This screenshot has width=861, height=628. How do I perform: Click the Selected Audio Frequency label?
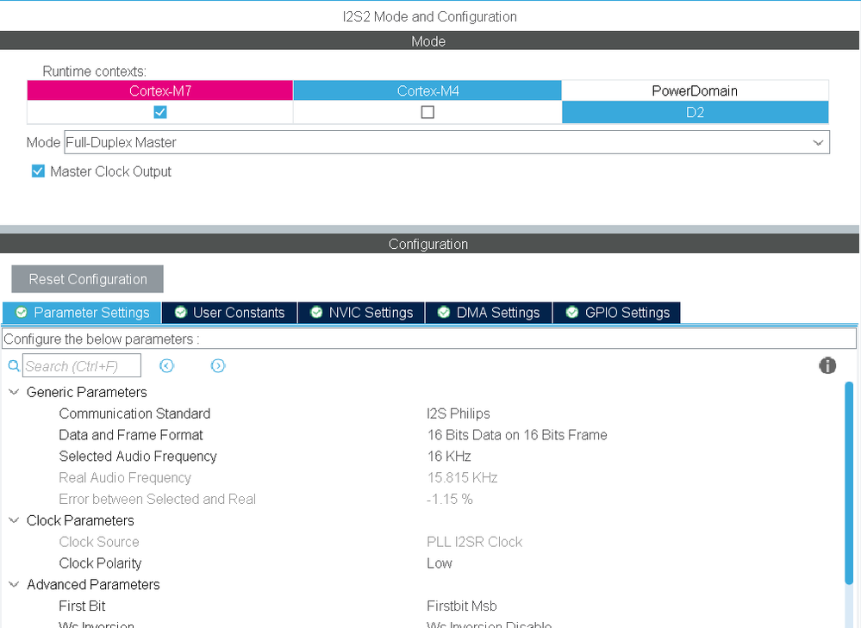coord(138,457)
